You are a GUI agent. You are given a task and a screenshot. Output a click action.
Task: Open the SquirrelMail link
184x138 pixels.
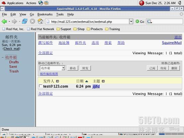pyautogui.click(x=172, y=43)
